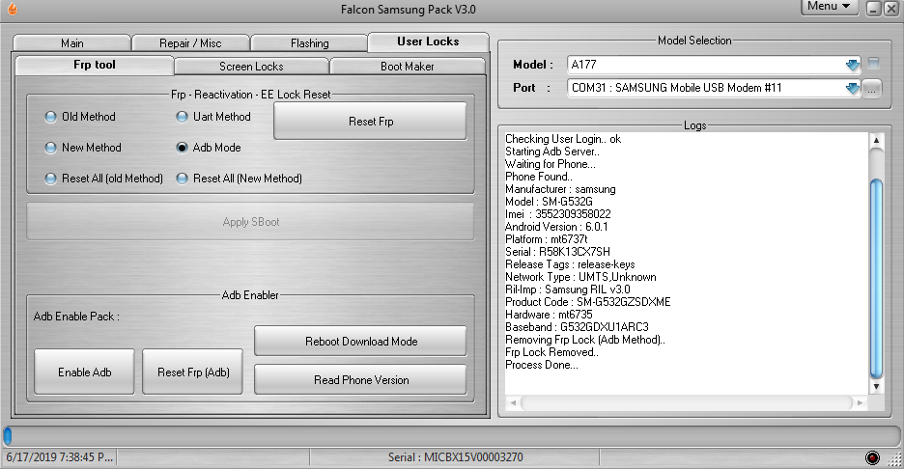Toggle the checkbox beside Model field
Image resolution: width=904 pixels, height=469 pixels.
(x=873, y=64)
